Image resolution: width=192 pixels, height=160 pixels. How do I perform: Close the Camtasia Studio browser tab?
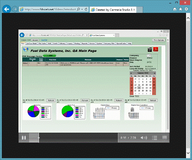[x=134, y=10]
